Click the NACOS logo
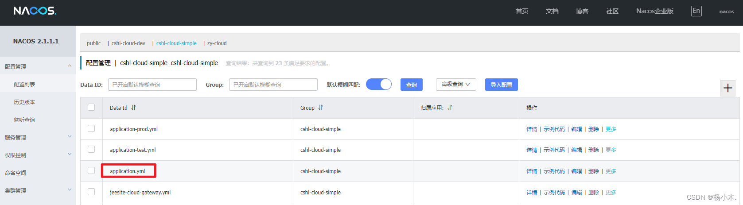Screen dimensions: 743x205 (35, 11)
